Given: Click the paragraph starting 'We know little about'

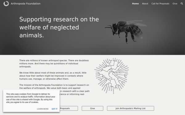Looking at the screenshot, I should point(53,76).
